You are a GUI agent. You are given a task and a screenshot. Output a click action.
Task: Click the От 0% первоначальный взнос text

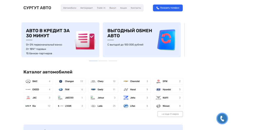44,45
